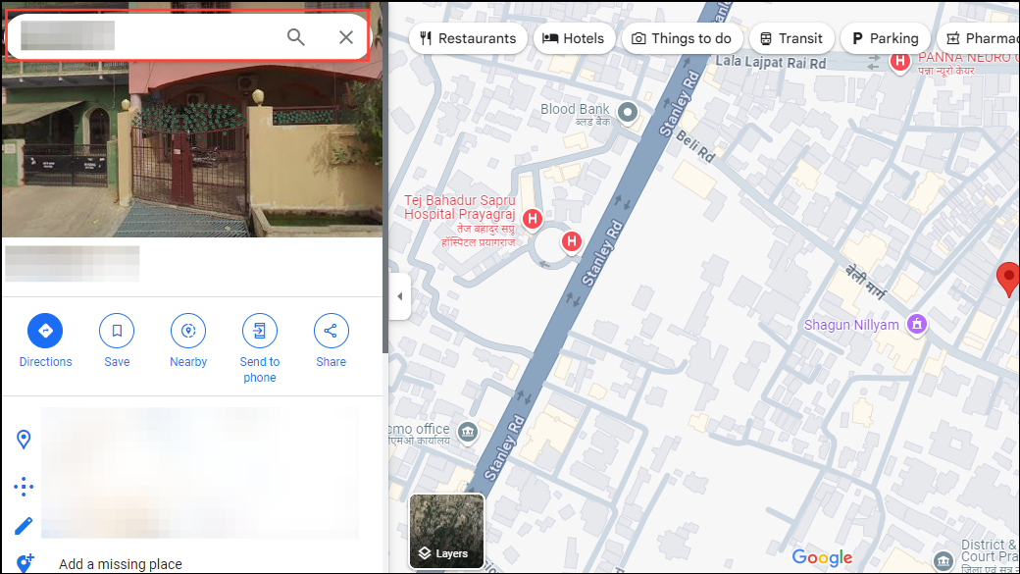The image size is (1020, 574).
Task: Collapse the side panel with the chevron
Action: click(399, 295)
